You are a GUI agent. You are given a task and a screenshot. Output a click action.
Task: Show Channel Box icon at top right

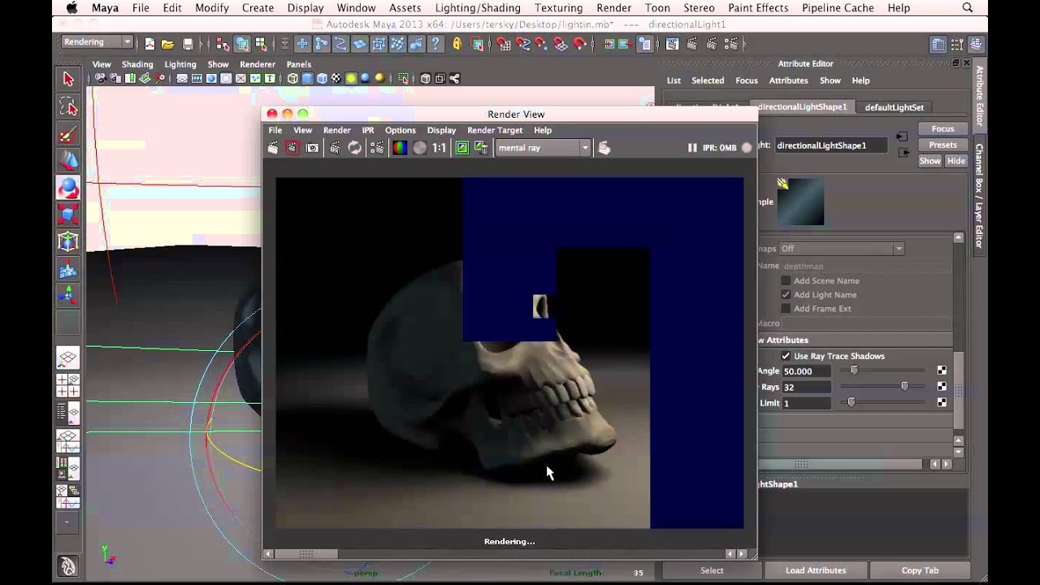(x=976, y=45)
